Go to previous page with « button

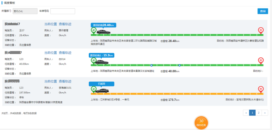246,113
